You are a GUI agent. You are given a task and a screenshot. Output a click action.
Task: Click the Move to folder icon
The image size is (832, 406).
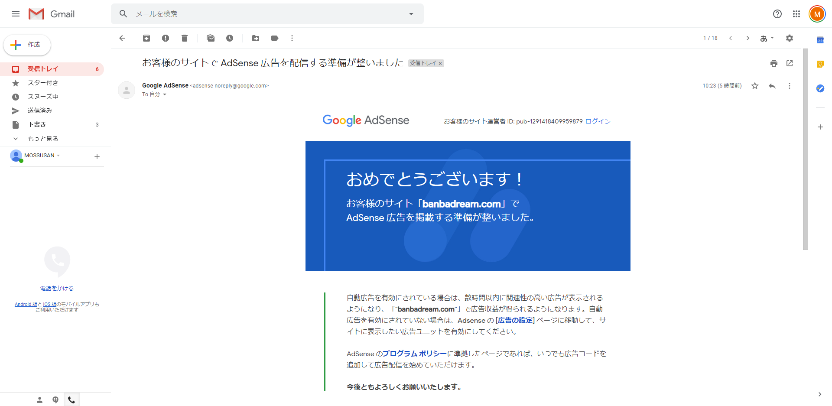(x=256, y=38)
